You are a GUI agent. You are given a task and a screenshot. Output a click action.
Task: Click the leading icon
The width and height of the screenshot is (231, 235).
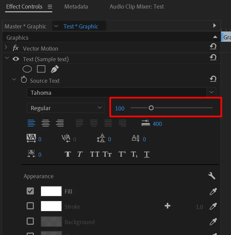click(101, 138)
